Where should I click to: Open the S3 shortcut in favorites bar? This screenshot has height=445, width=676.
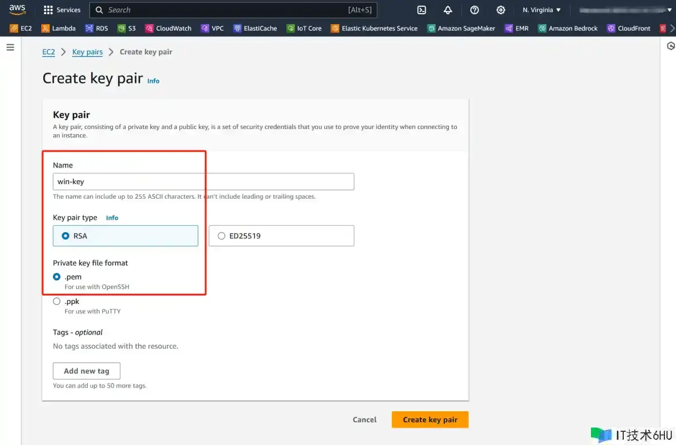click(x=127, y=29)
